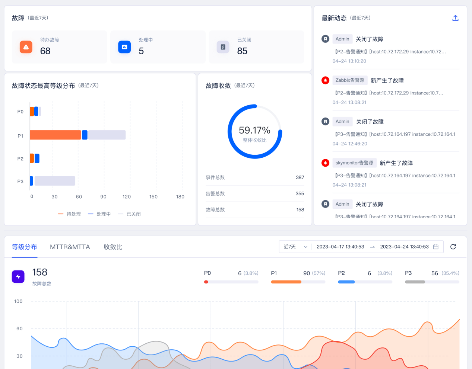472x369 pixels.
Task: Click the export icon in 最新动态 panel
Action: 455,18
